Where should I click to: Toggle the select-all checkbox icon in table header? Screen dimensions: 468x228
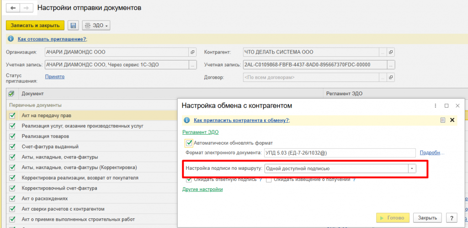point(11,93)
